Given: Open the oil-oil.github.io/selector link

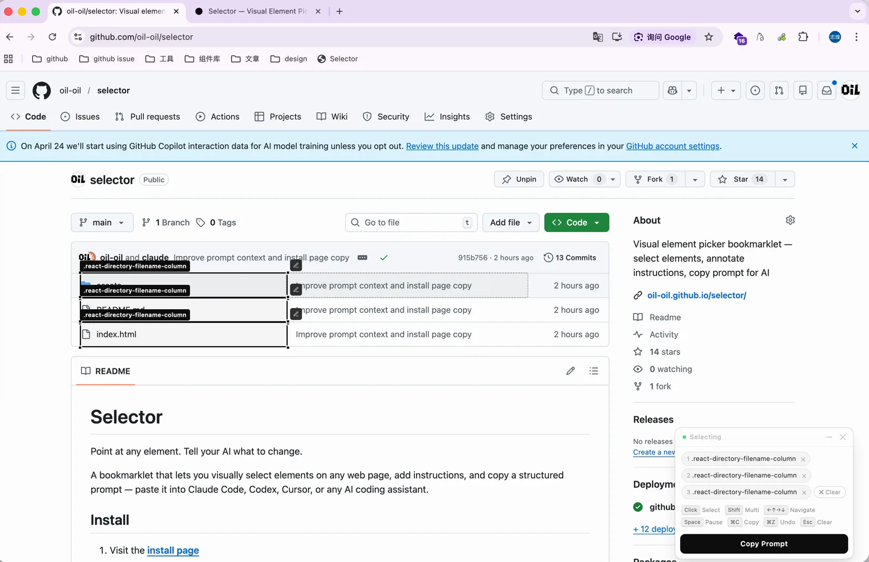Looking at the screenshot, I should pyautogui.click(x=697, y=295).
